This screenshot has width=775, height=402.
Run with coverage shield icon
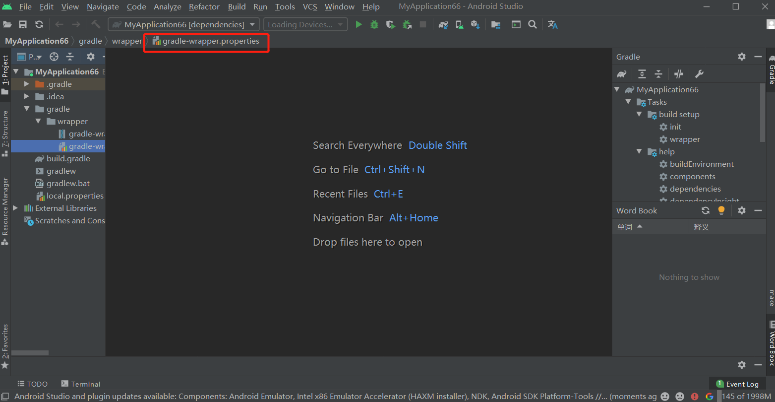tap(391, 24)
